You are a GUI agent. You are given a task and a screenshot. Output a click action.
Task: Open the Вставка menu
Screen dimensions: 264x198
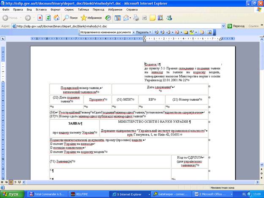tap(41, 10)
